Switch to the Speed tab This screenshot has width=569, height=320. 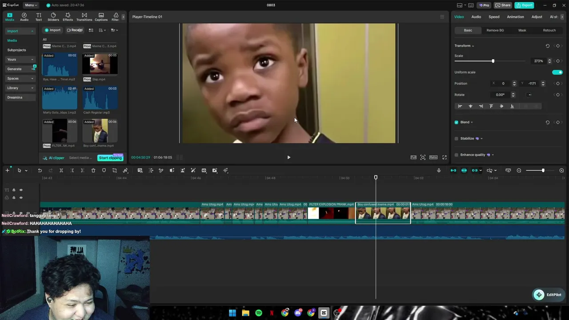494,17
